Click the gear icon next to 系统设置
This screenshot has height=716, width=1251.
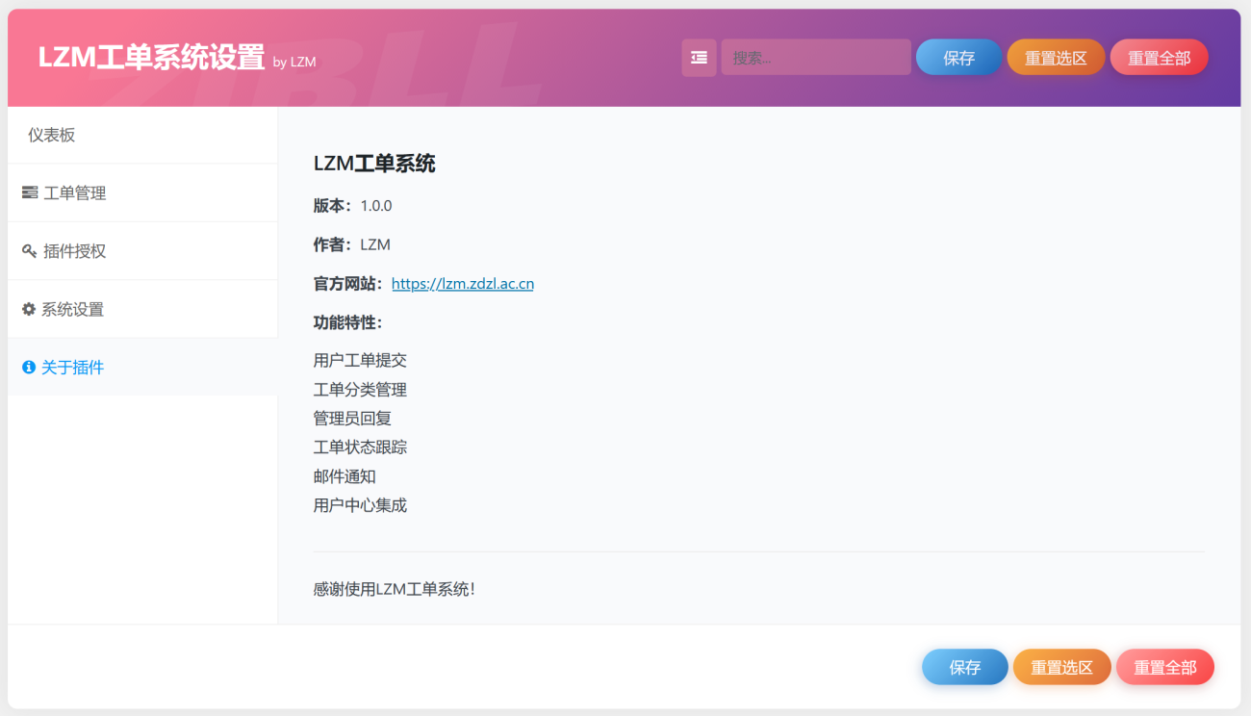coord(28,309)
